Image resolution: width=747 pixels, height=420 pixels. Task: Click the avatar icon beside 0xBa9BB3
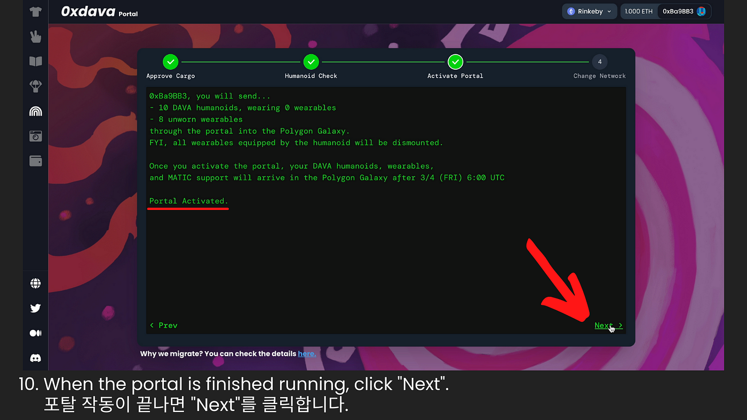[x=701, y=11]
